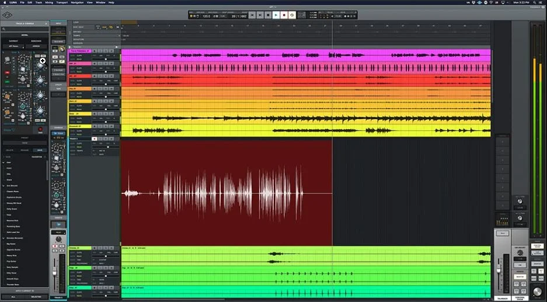This screenshot has height=302, width=547.
Task: Open the Transport menu in menu bar
Action: click(x=62, y=2)
